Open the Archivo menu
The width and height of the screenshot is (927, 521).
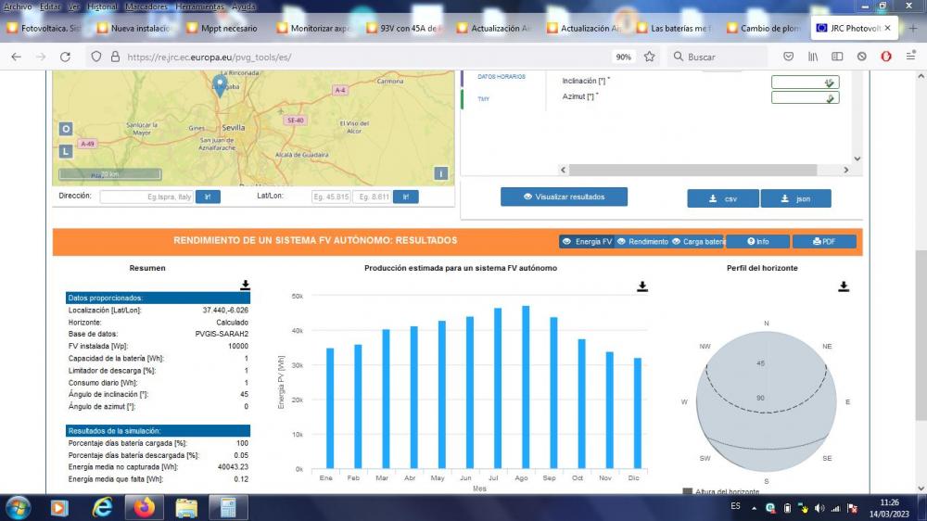tap(18, 6)
